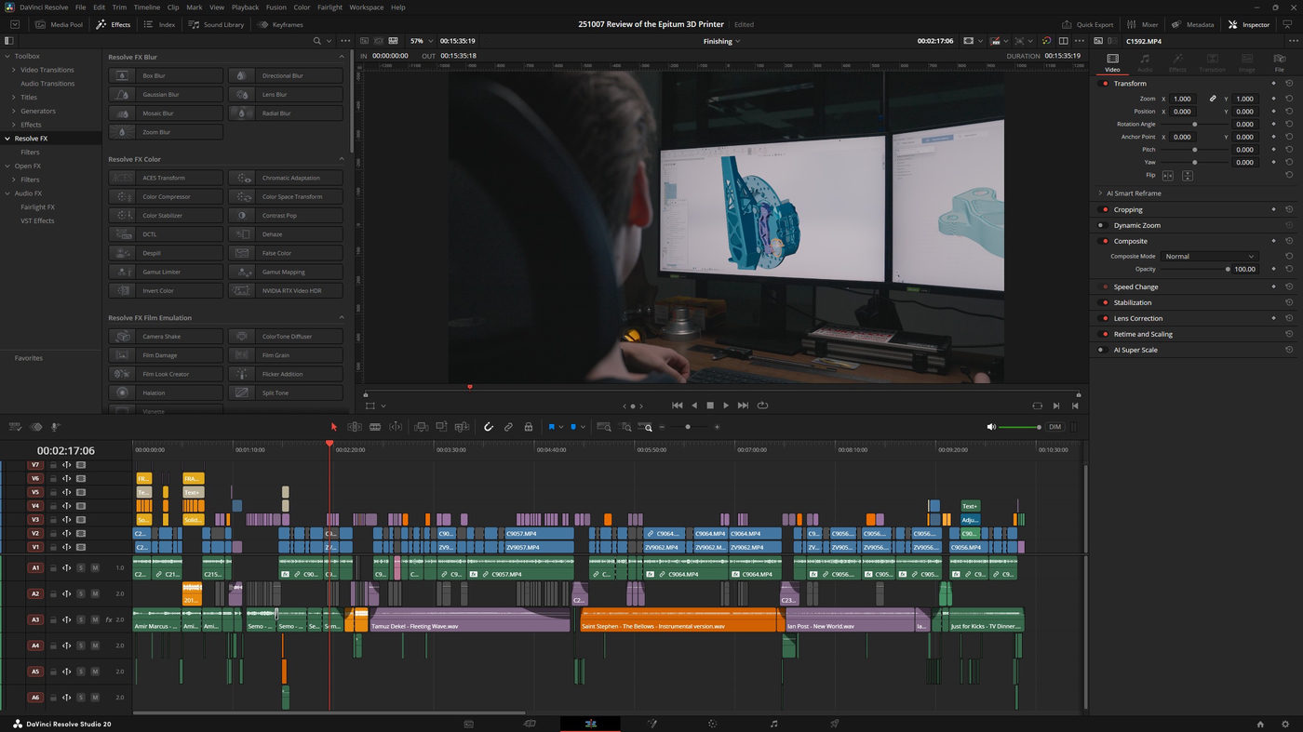Choose the Camera Shake effect
The height and width of the screenshot is (732, 1303).
[166, 336]
